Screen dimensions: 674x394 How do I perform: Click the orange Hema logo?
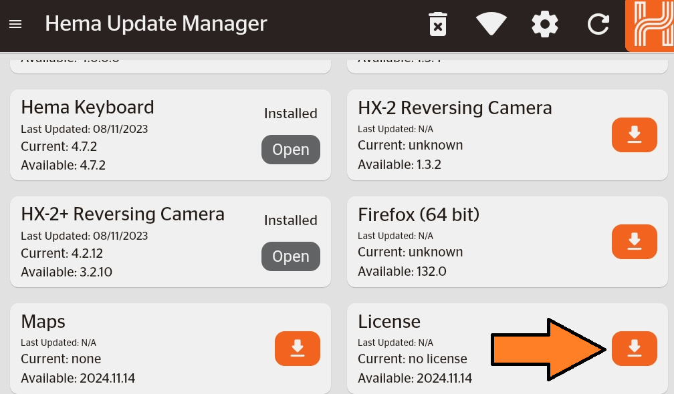tap(649, 26)
